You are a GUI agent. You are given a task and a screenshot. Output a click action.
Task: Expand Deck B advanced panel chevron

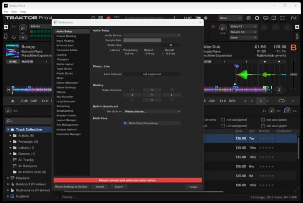click(293, 101)
